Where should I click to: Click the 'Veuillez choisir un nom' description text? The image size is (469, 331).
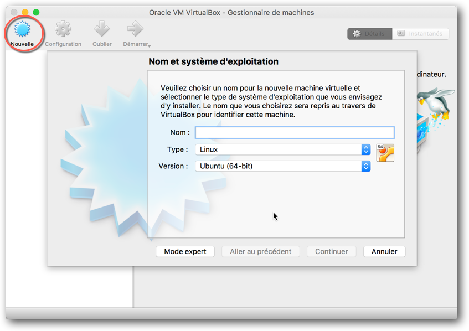[271, 101]
